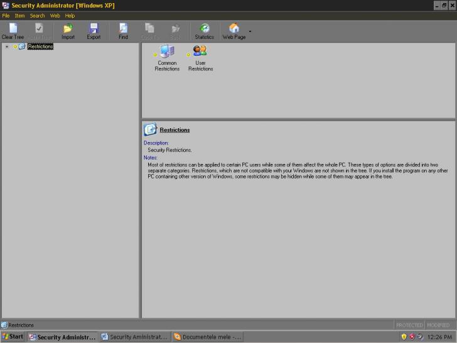Screen dimensions: 457x343
Task: Click the Description label in the info pane
Action: point(156,143)
